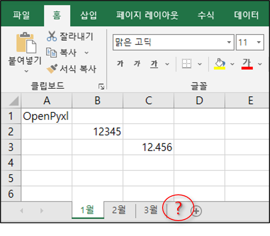Open the 파일 (File) tab

[x=22, y=15]
